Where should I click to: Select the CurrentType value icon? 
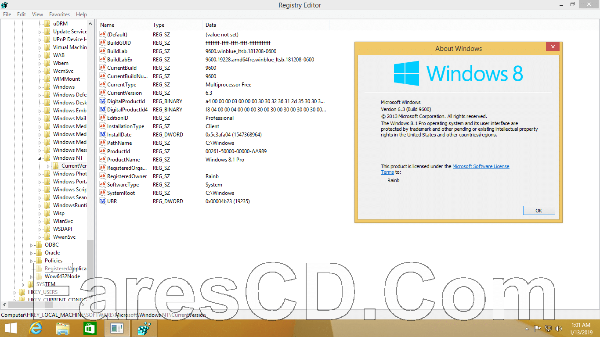pyautogui.click(x=103, y=85)
